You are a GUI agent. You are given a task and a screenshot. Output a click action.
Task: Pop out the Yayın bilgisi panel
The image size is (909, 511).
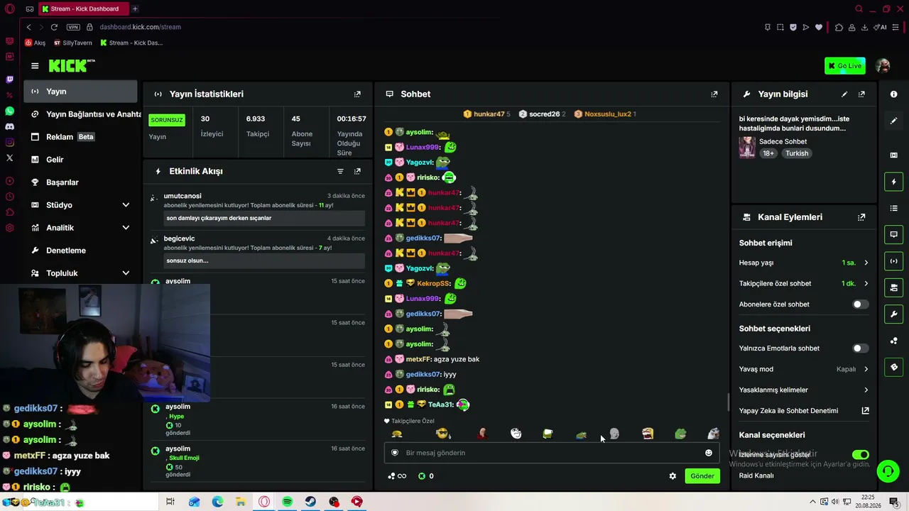pos(861,94)
